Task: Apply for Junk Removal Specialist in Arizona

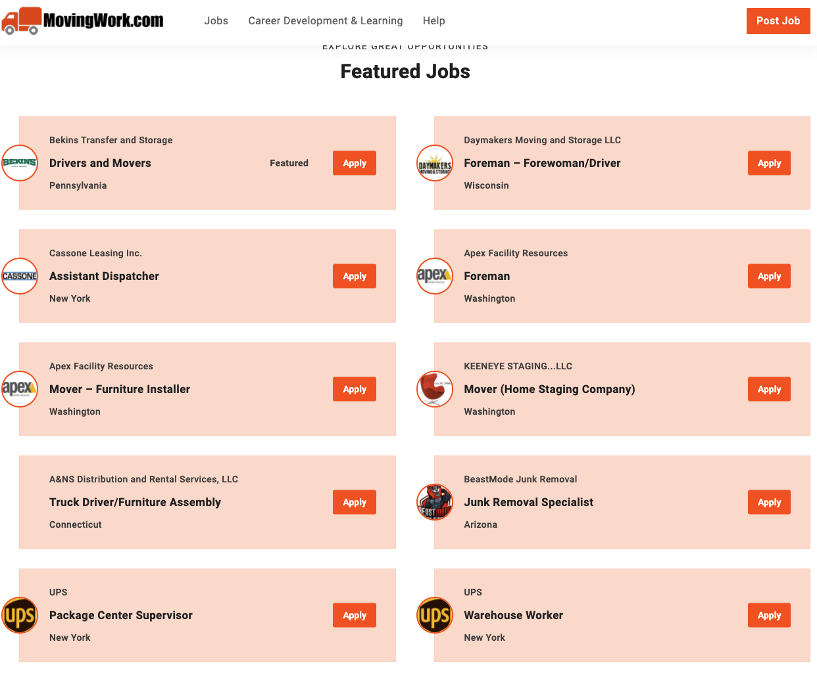Action: pos(768,502)
